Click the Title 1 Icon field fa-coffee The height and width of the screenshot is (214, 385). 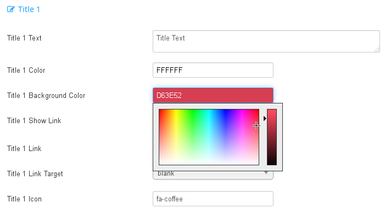[x=213, y=199]
